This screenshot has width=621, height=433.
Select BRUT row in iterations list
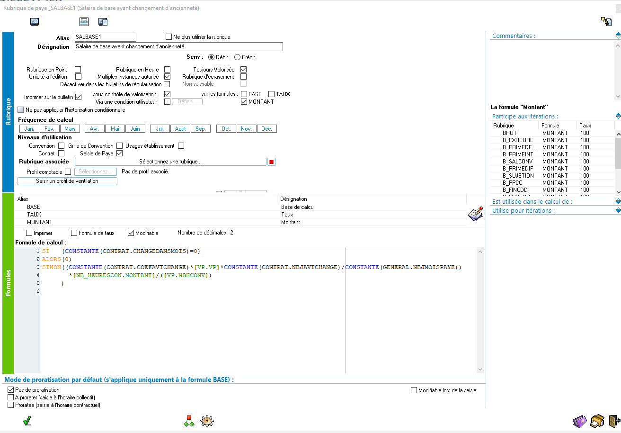coord(552,133)
